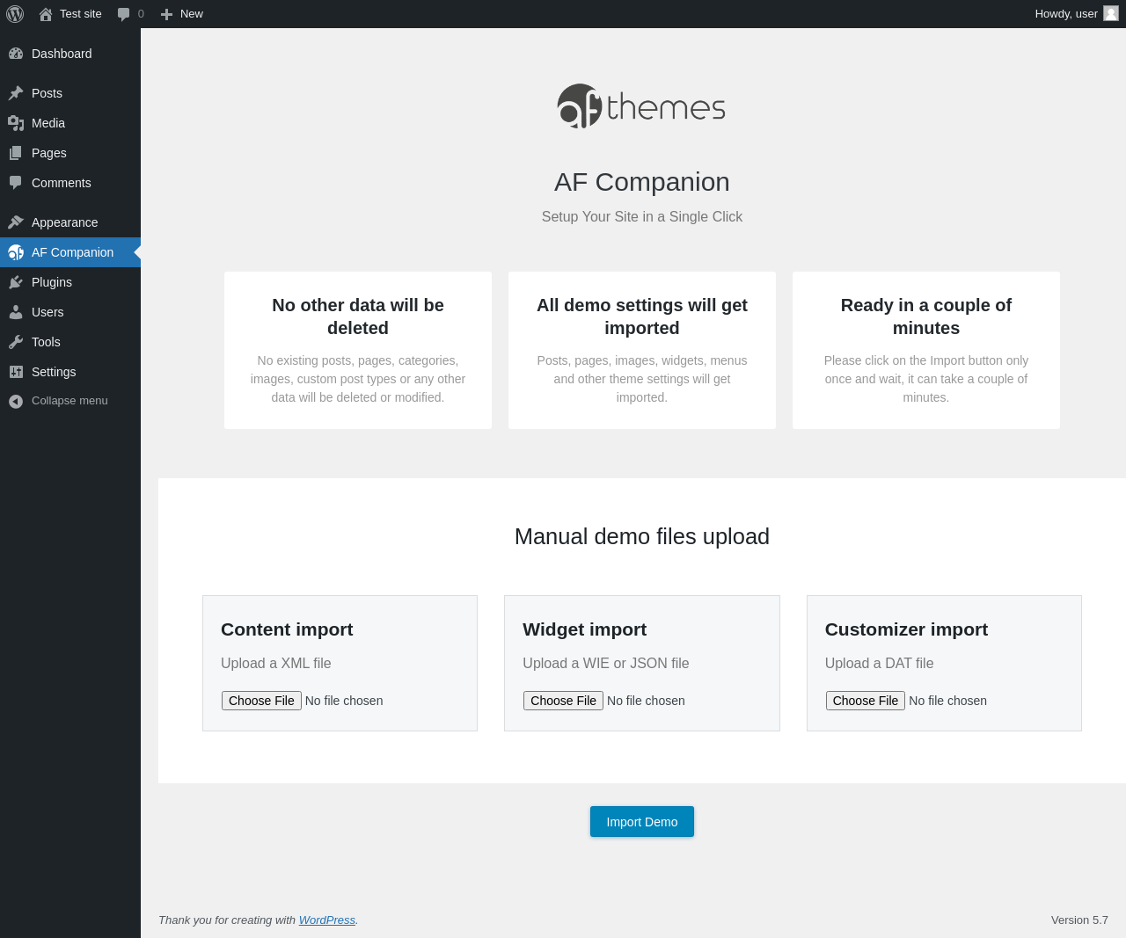Viewport: 1126px width, 938px height.
Task: Open the WordPress logo menu
Action: [15, 14]
